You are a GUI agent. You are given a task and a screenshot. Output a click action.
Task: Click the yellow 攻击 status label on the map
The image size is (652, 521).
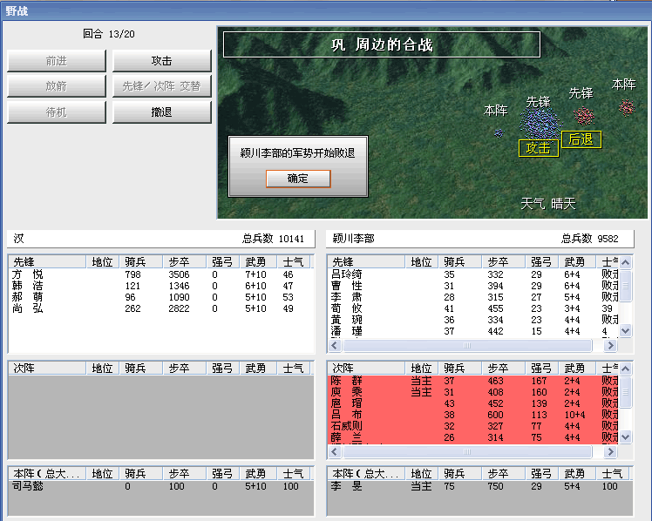[x=538, y=148]
